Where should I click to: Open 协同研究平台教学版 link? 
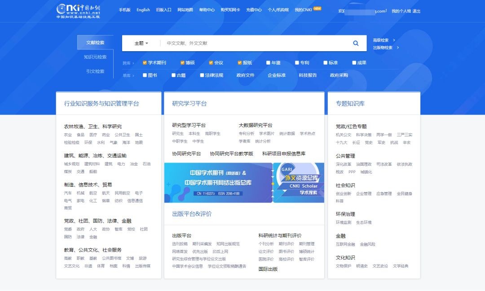[231, 154]
